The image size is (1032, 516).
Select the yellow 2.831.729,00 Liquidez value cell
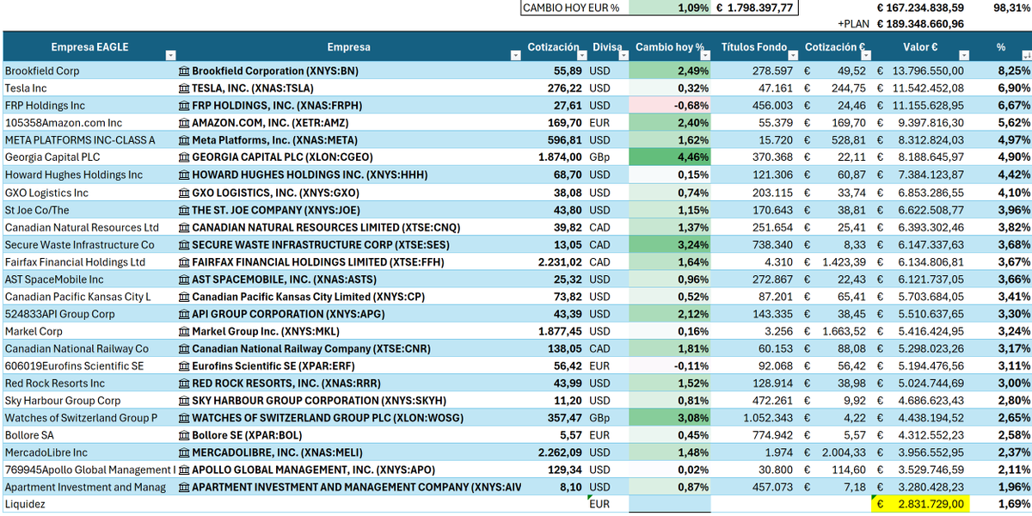pyautogui.click(x=919, y=504)
